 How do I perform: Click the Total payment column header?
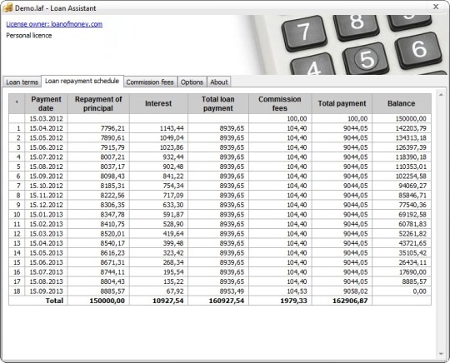342,103
